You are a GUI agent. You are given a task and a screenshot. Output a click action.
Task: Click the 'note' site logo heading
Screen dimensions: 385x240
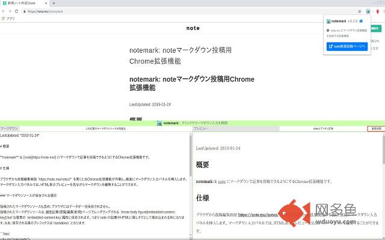(192, 28)
